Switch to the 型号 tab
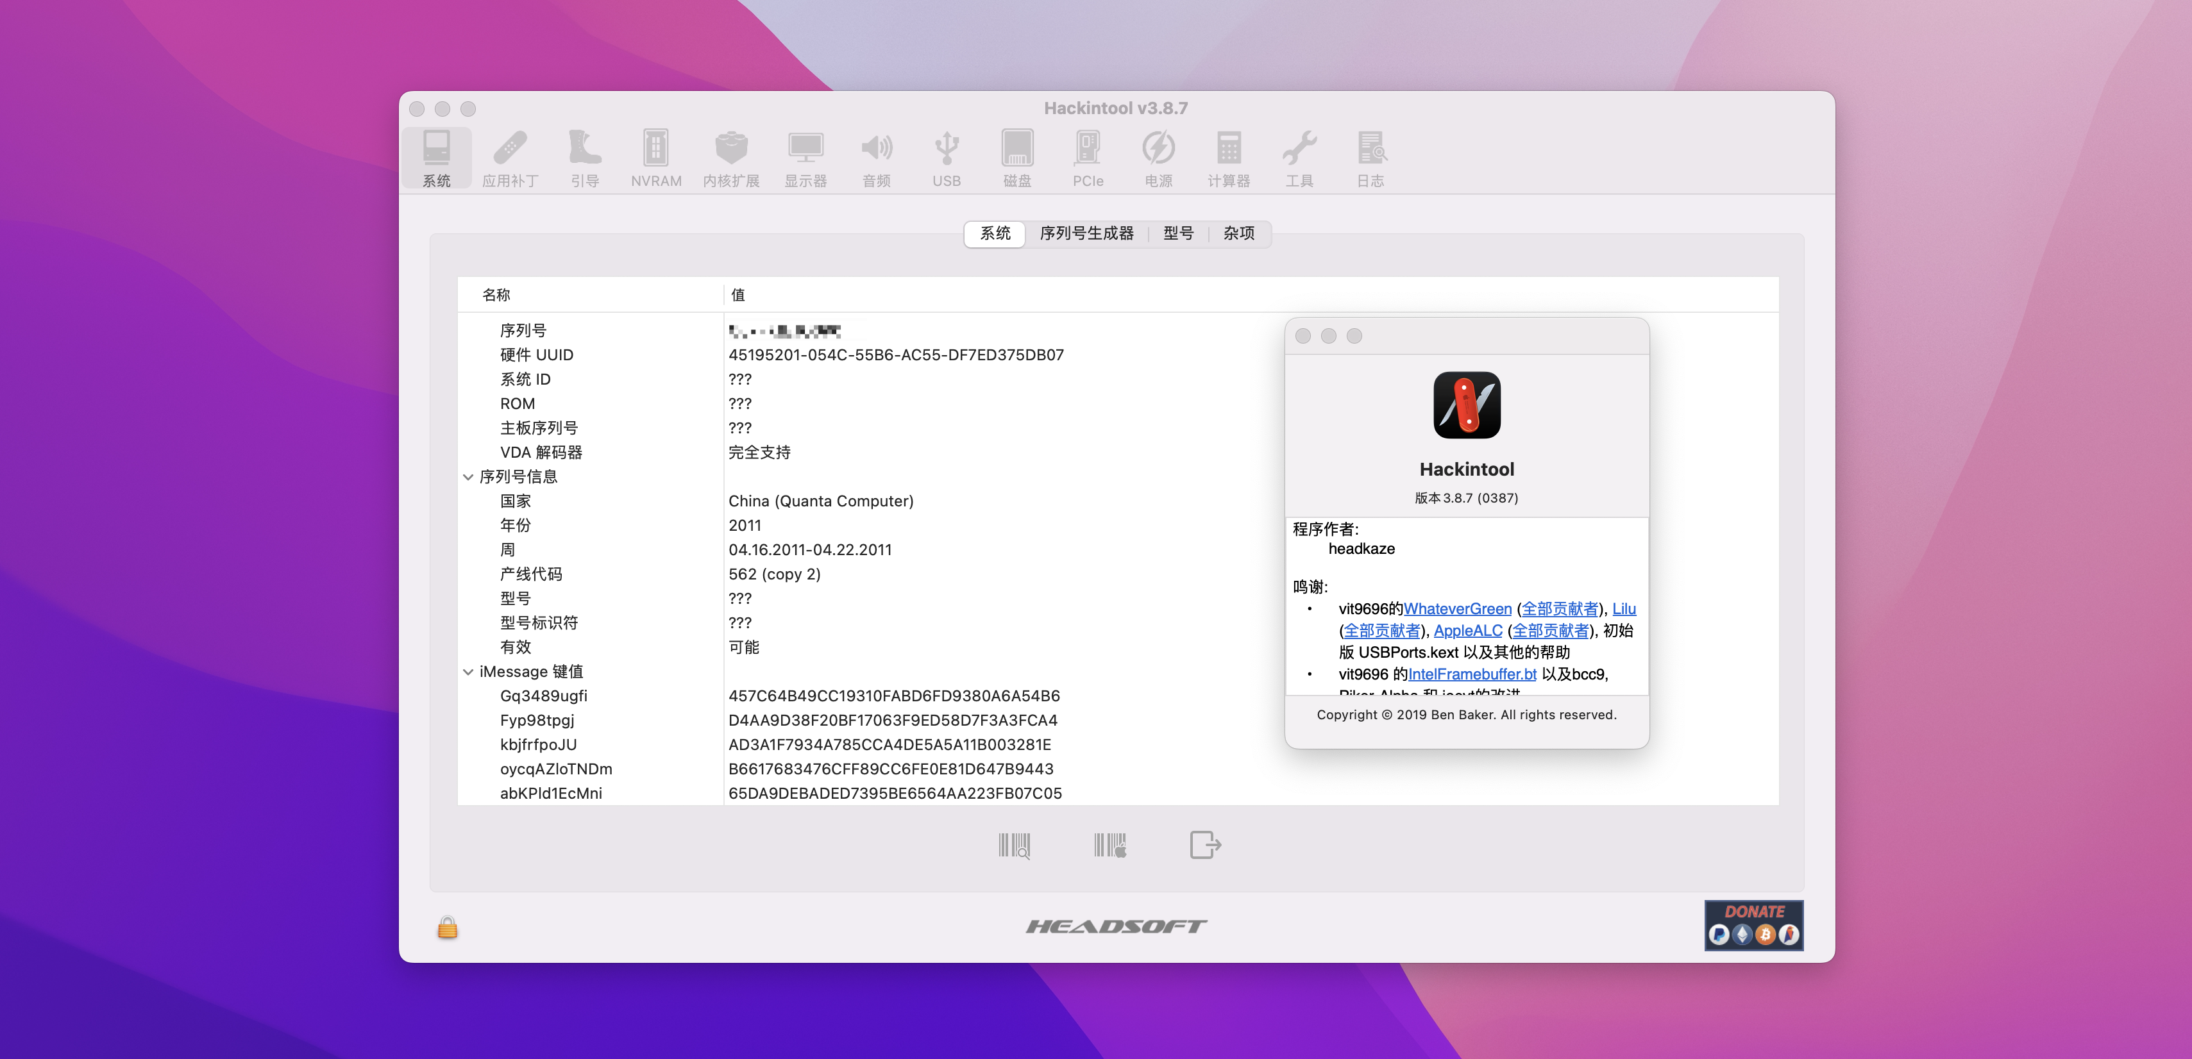Image resolution: width=2192 pixels, height=1059 pixels. 1179,233
